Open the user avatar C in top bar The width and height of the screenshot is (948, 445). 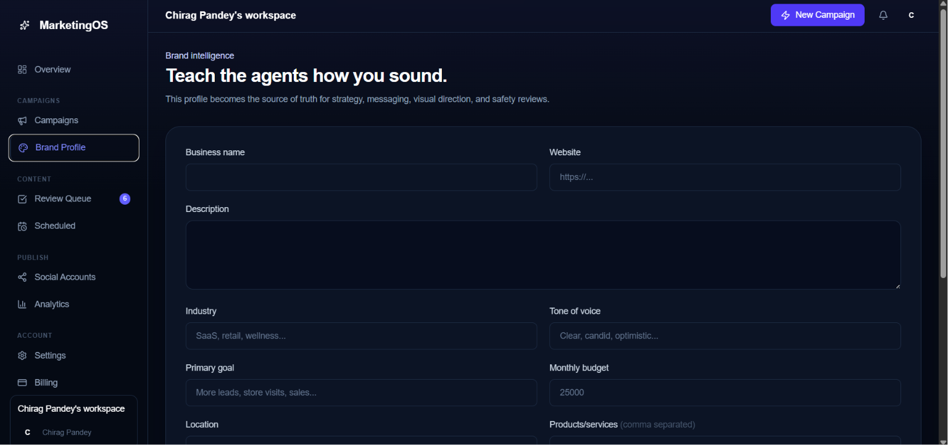pyautogui.click(x=912, y=15)
